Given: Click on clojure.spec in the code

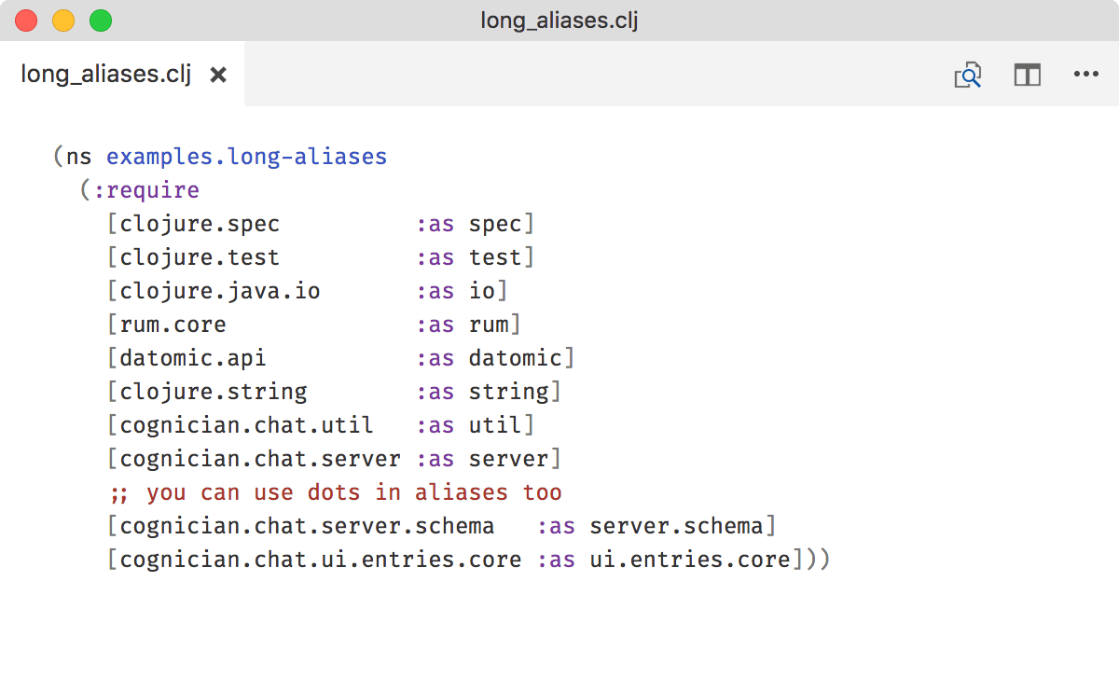Looking at the screenshot, I should coord(200,224).
